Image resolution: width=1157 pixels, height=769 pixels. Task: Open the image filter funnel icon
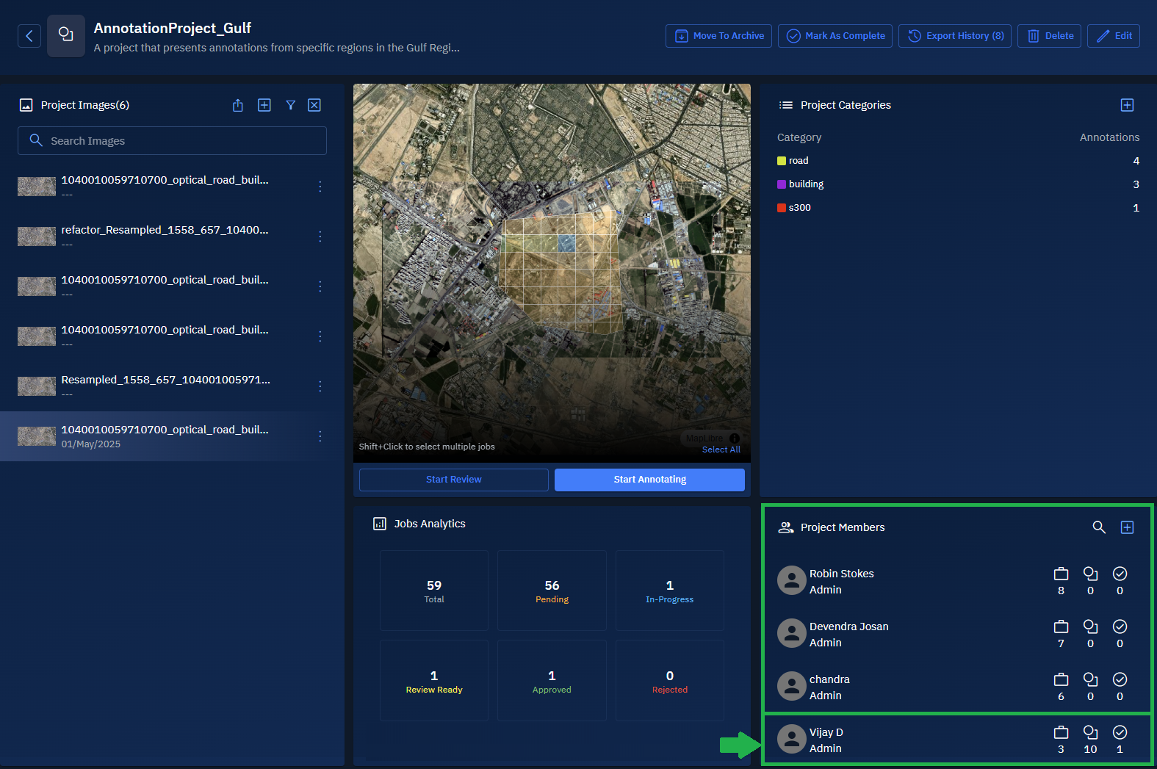click(291, 105)
